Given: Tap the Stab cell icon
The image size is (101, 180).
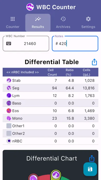Looking at the screenshot, I should [9, 80].
